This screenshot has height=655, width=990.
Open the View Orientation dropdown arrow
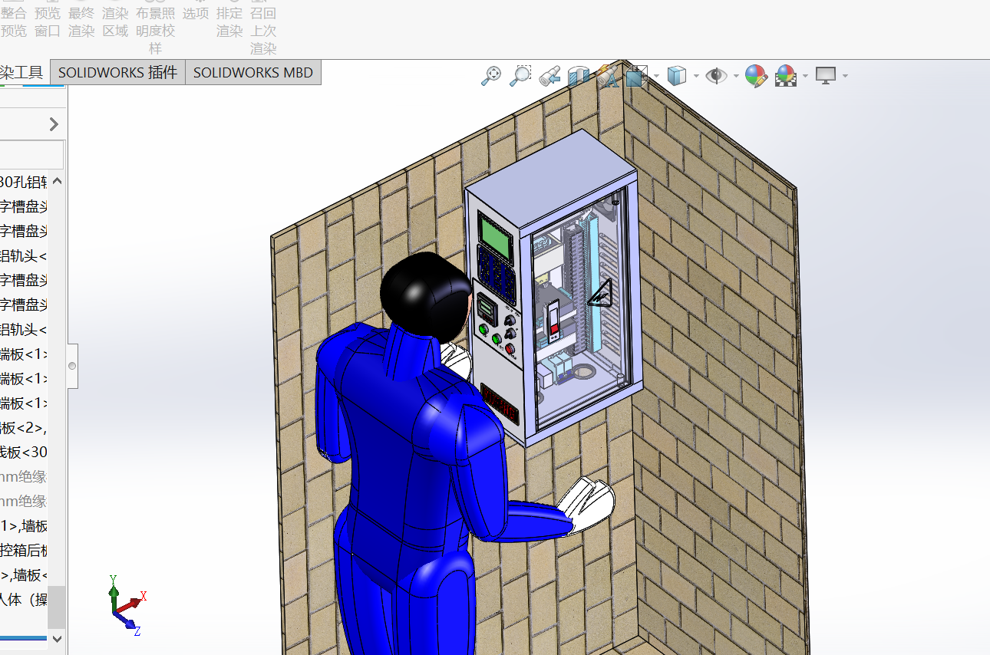tap(656, 75)
